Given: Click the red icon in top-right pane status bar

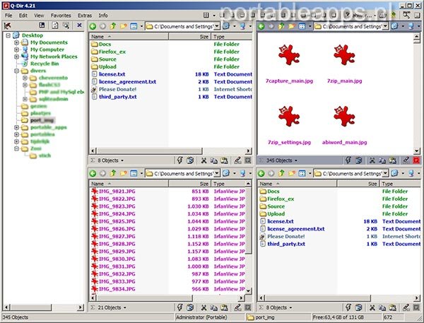Looking at the screenshot, I should [x=417, y=160].
